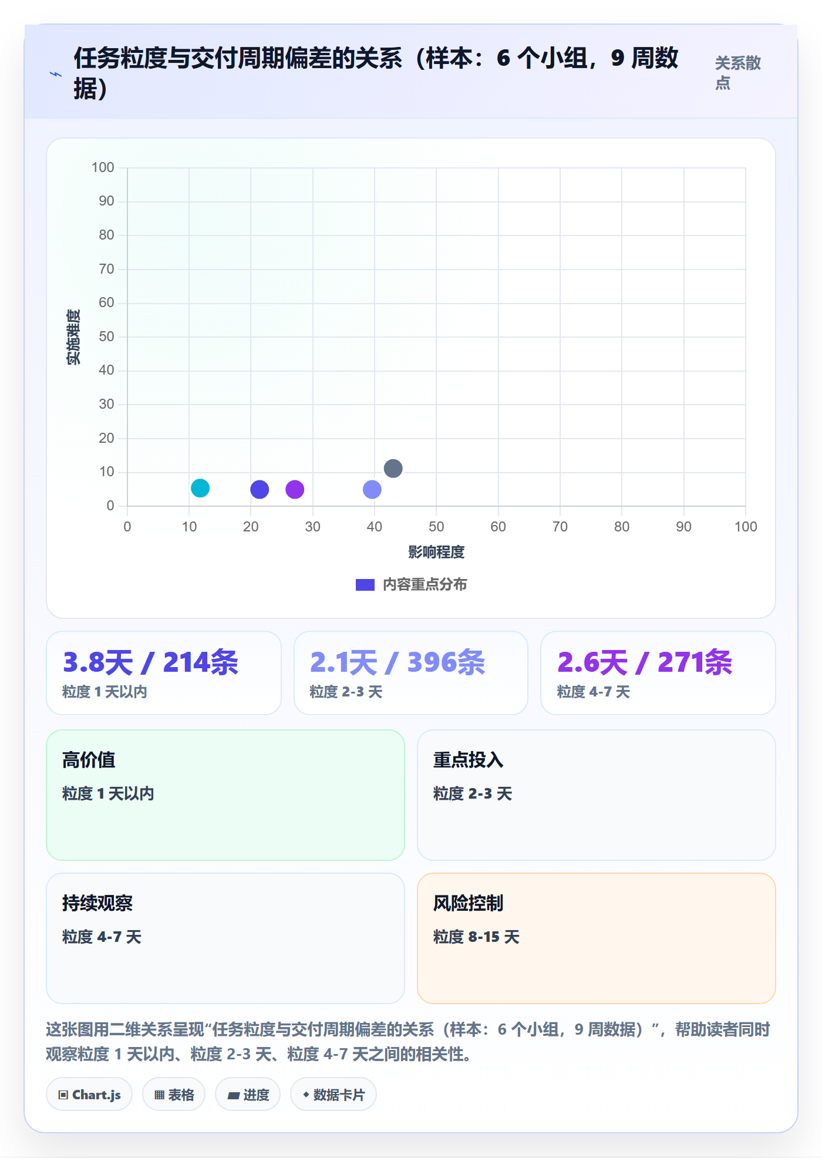Open the 2.6天 / 271条 stat card

(x=658, y=673)
